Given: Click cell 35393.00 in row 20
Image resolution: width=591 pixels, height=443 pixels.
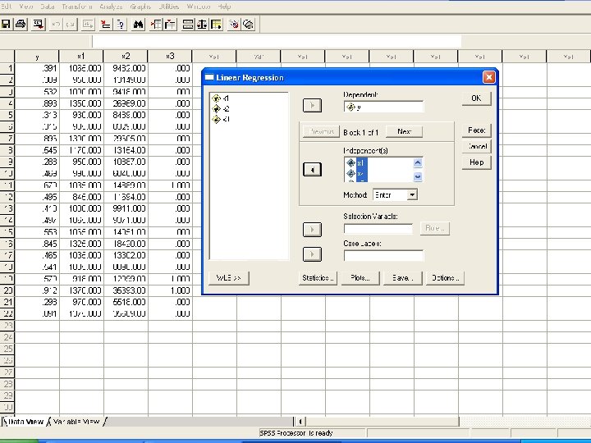Looking at the screenshot, I should [x=126, y=290].
